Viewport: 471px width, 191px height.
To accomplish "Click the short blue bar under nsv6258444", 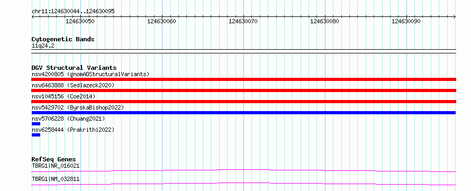I will pos(36,135).
